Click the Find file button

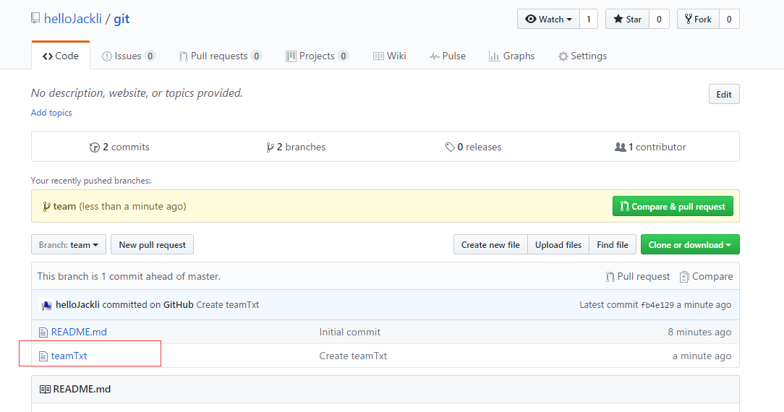tap(613, 245)
